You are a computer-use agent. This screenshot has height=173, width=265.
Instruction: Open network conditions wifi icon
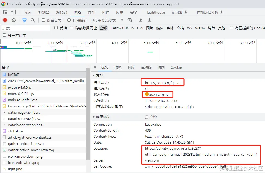pos(130,20)
